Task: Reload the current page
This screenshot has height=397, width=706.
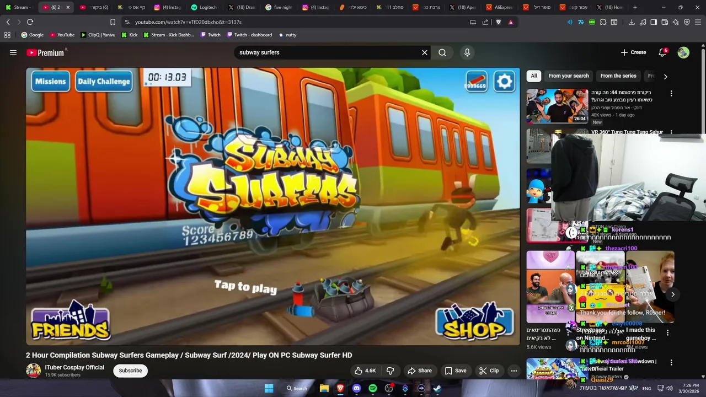Action: point(30,22)
